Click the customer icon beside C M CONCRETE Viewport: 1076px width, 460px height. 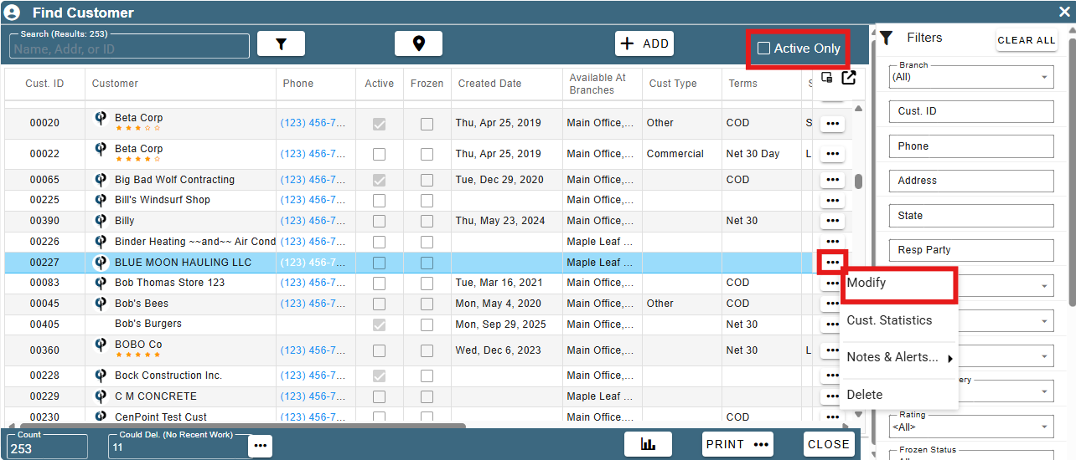coord(101,396)
